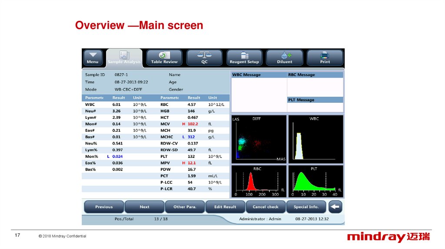Select the low-flagged Mon% result 0.024
Screen dimensions: 445x249
(117, 157)
